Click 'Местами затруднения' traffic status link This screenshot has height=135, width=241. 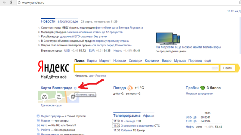[199, 94]
